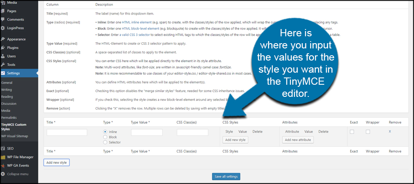Click the WP GA Events icon
Screen dimensions: 414x184
(3, 165)
